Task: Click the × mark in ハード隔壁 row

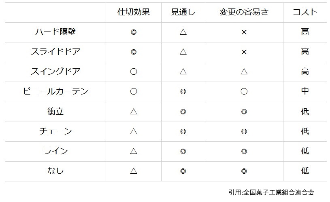Action: pyautogui.click(x=244, y=32)
